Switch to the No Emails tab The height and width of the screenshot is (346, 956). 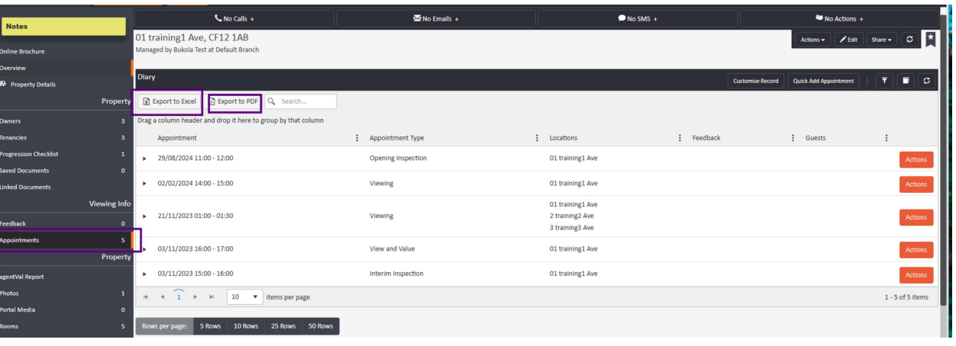pyautogui.click(x=436, y=18)
